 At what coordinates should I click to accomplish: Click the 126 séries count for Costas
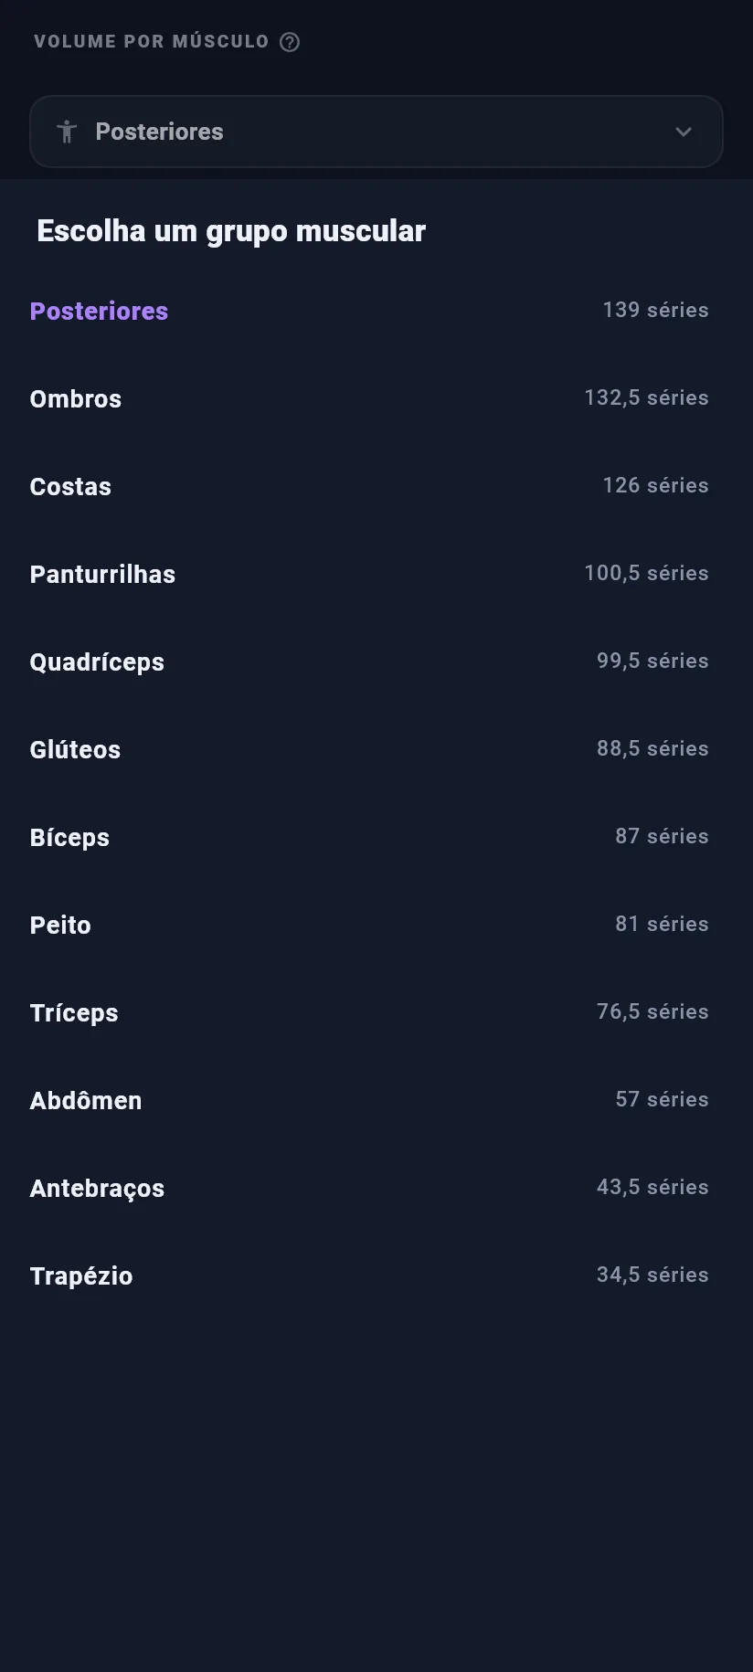[x=655, y=485]
